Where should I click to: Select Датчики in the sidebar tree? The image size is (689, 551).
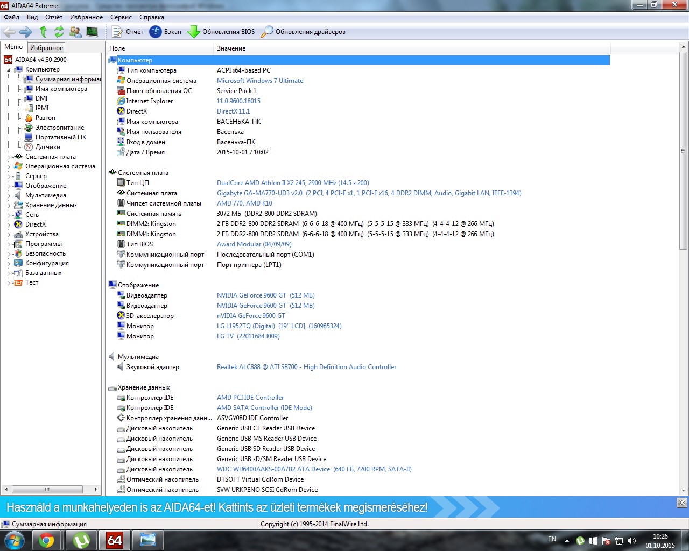click(x=47, y=147)
